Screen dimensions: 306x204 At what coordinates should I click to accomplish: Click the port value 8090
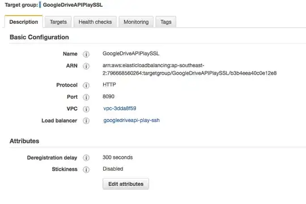tap(108, 97)
